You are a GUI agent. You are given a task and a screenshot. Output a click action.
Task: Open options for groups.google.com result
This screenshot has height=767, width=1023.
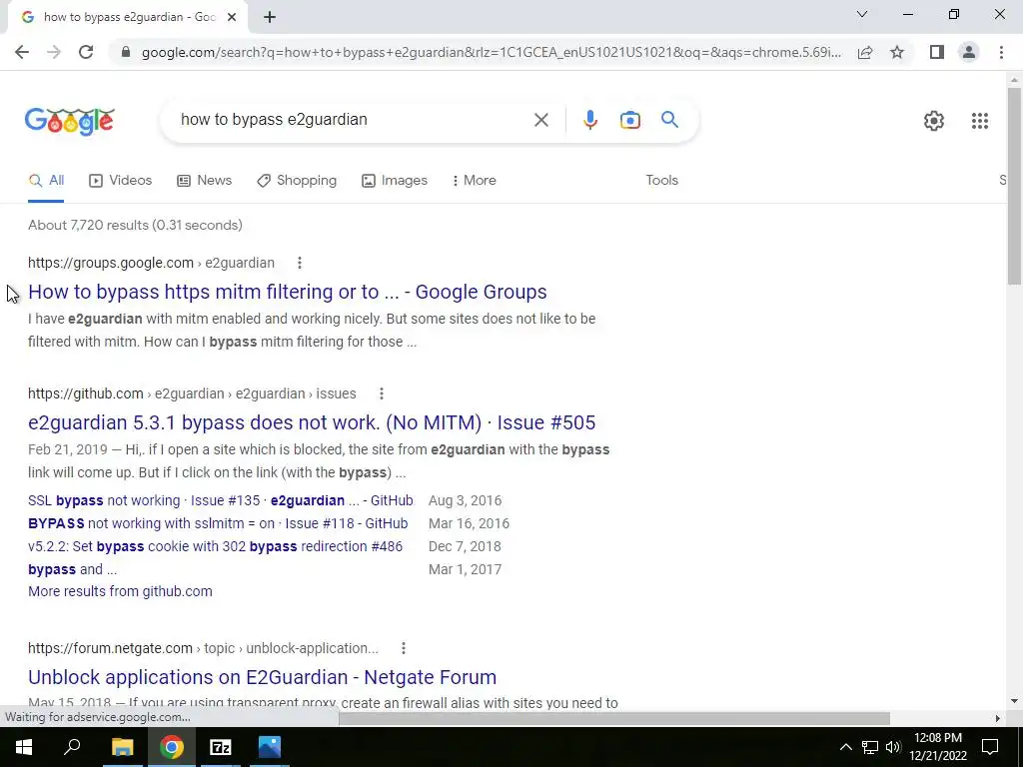[300, 263]
